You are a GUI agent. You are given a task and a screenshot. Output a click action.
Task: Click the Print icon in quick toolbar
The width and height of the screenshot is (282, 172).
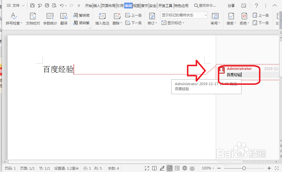click(x=47, y=6)
